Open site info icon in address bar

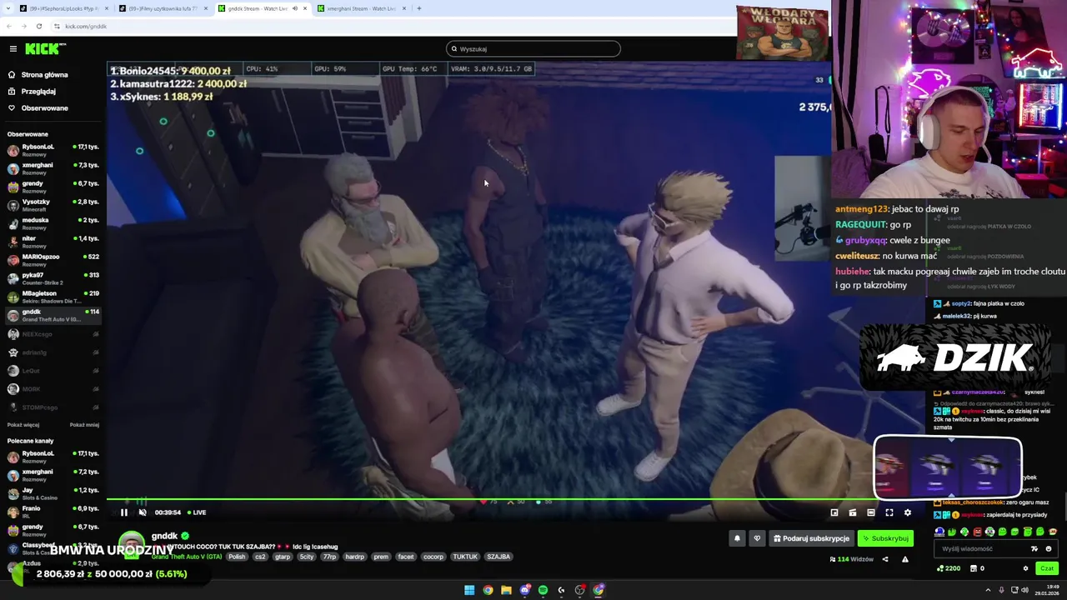click(57, 26)
